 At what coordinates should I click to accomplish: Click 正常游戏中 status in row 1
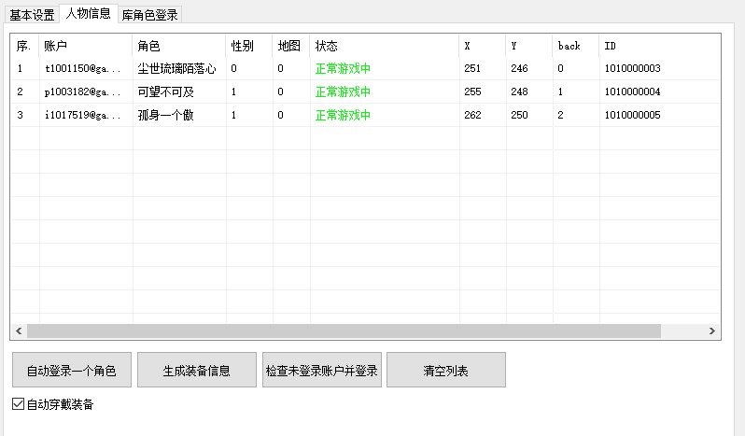343,68
